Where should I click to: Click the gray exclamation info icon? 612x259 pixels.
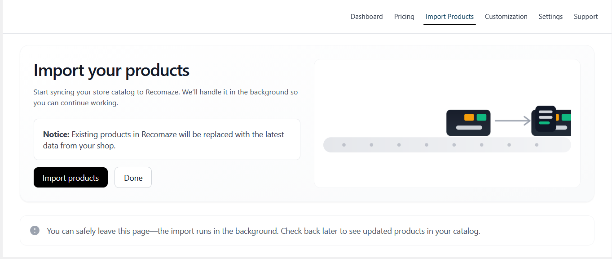(x=35, y=231)
